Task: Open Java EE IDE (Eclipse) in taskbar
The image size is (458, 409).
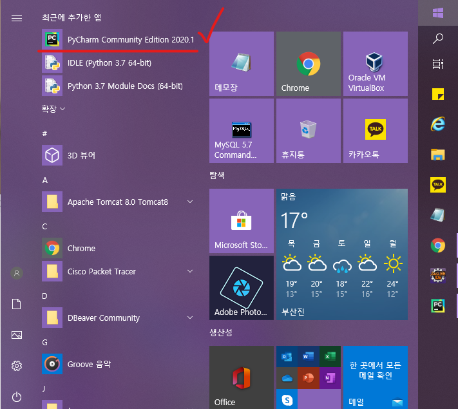Action: click(x=438, y=276)
